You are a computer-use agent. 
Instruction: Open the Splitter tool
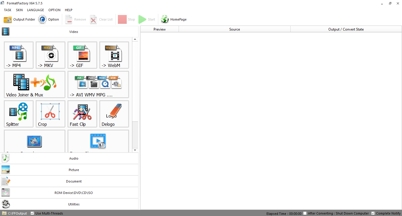19,114
